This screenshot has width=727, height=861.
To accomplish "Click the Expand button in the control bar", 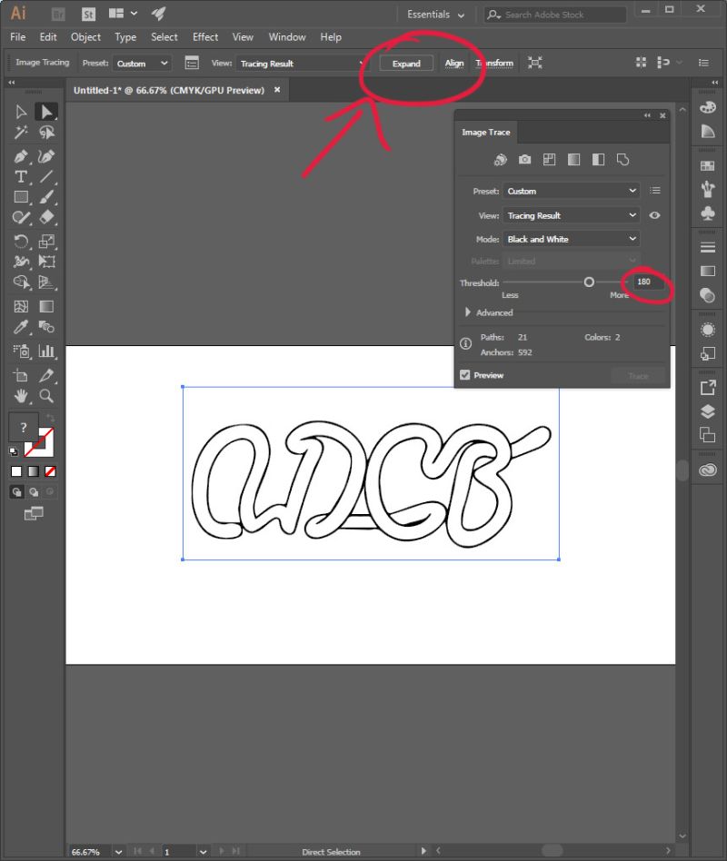I will pyautogui.click(x=406, y=63).
